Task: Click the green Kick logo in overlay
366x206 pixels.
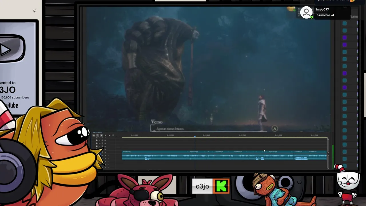Action: click(x=222, y=186)
